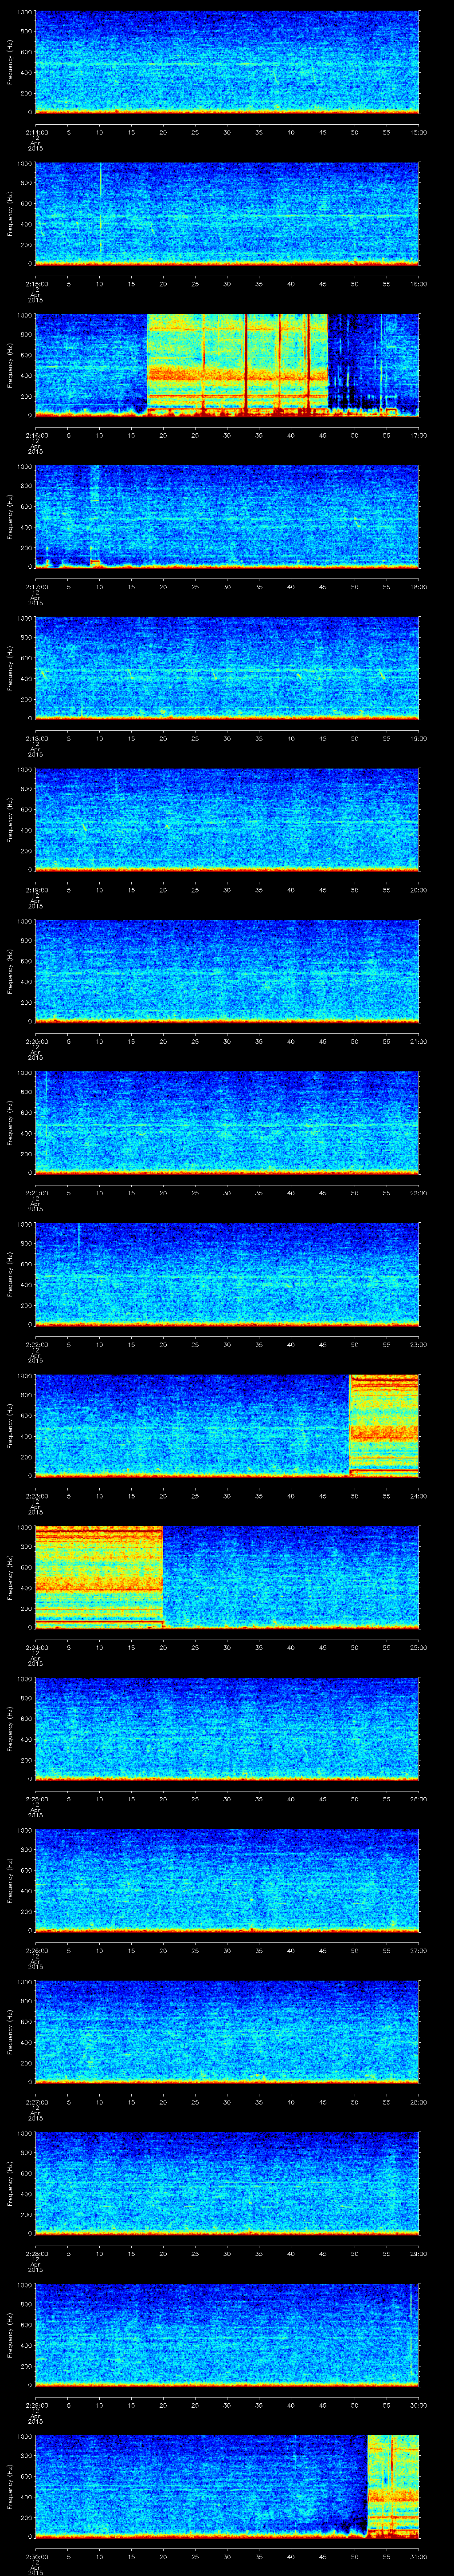454x2576 pixels.
Task: Click the loud broadband burst in 2:16:00 spectrogram
Action: click(236, 364)
